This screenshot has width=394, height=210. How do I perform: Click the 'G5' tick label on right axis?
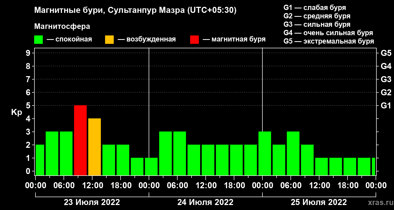tap(386, 53)
